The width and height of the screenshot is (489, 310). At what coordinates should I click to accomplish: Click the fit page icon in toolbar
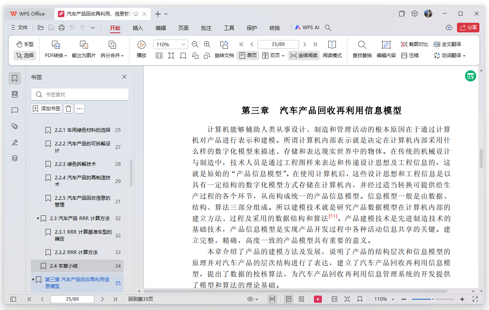click(171, 56)
